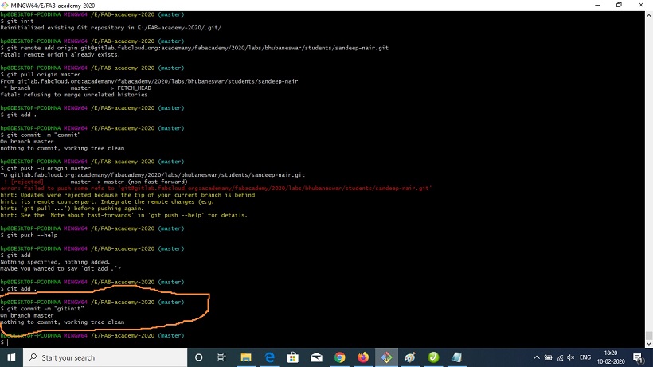Viewport: 653px width, 367px height.
Task: Click the 'git remote add origin' command
Action: coord(194,48)
